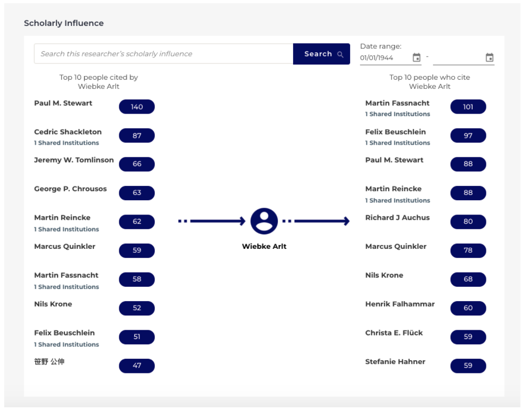The height and width of the screenshot is (411, 526).
Task: Click the 52 citation count badge
Action: (x=137, y=309)
